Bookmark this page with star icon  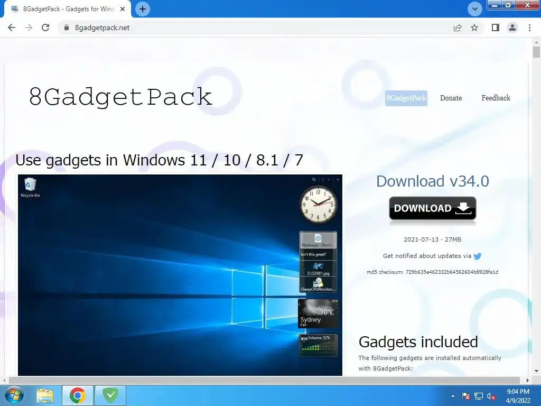474,27
